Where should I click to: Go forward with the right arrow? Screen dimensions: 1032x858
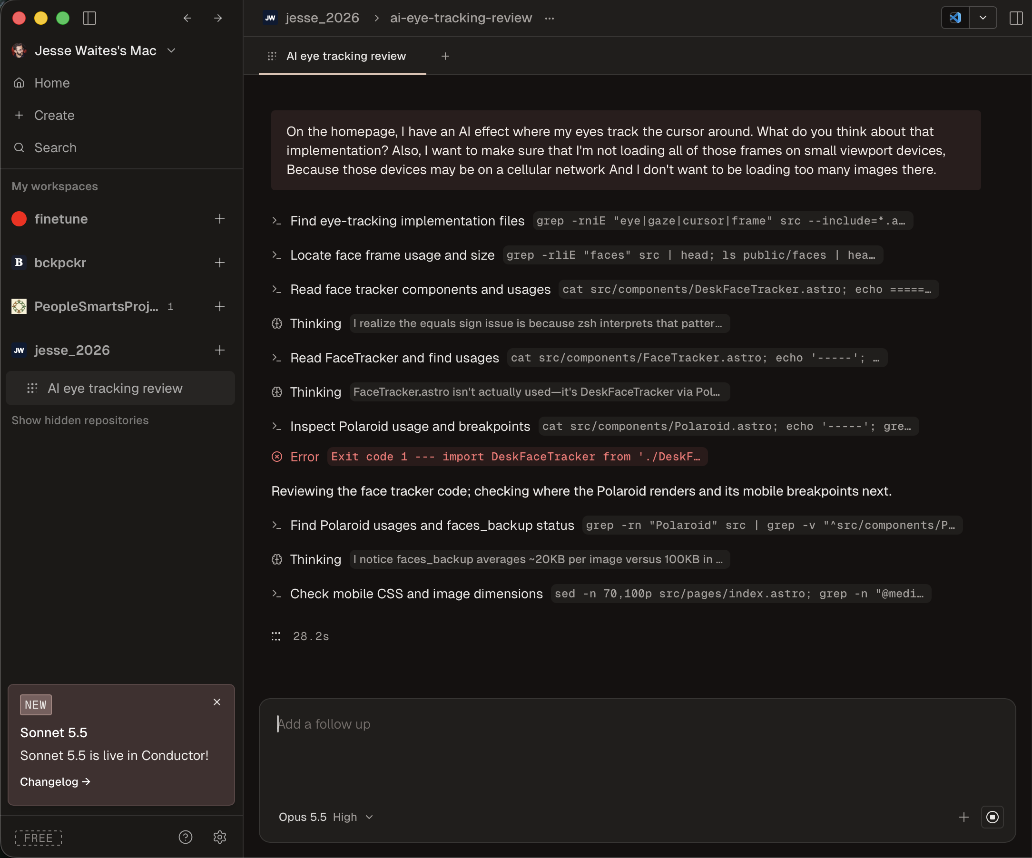click(x=218, y=18)
